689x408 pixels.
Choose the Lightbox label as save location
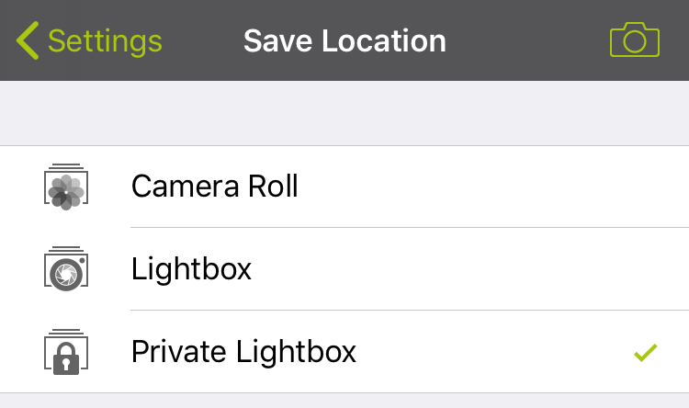coord(191,269)
